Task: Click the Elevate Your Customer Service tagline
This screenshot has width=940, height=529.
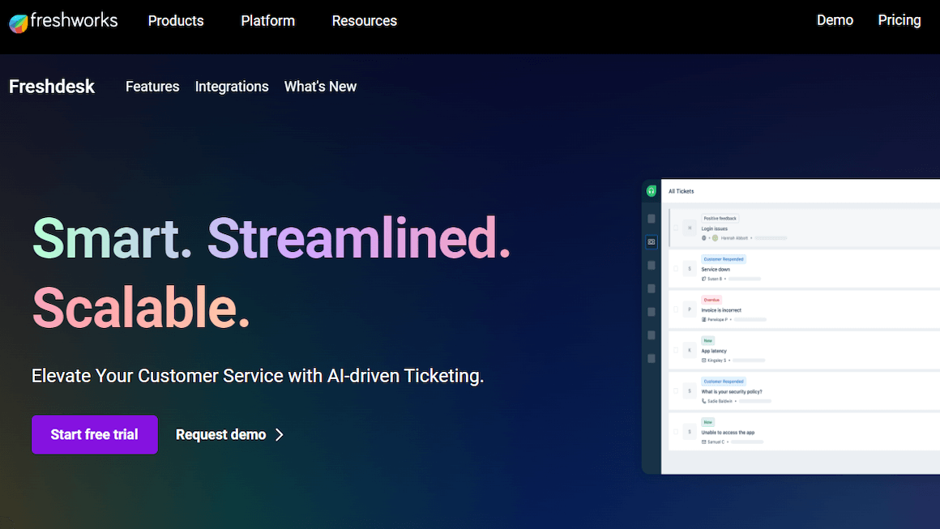Action: (257, 376)
